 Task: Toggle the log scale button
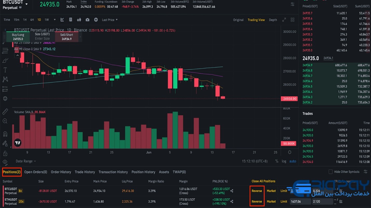coord(284,161)
